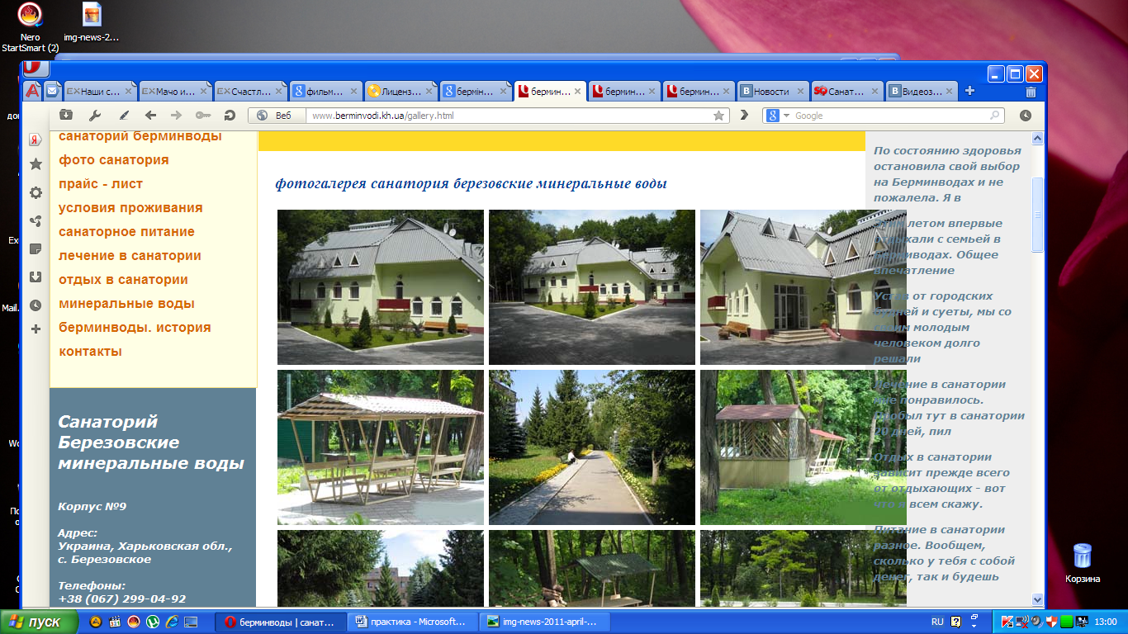Click the address bar URL field
The height and width of the screenshot is (634, 1128).
point(508,116)
